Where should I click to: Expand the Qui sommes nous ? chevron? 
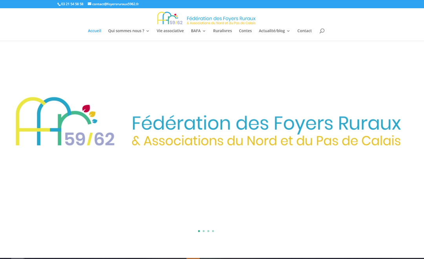point(148,31)
